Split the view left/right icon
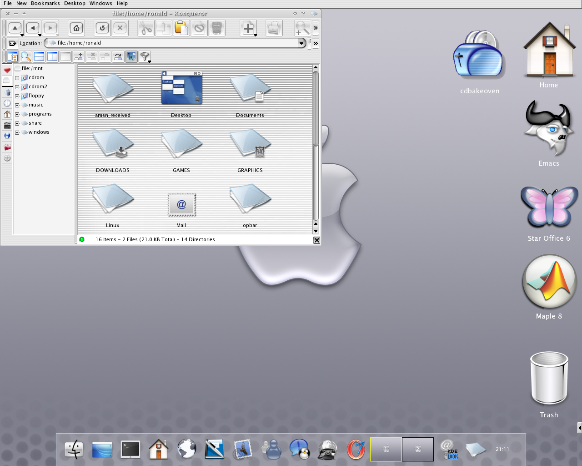 click(52, 57)
